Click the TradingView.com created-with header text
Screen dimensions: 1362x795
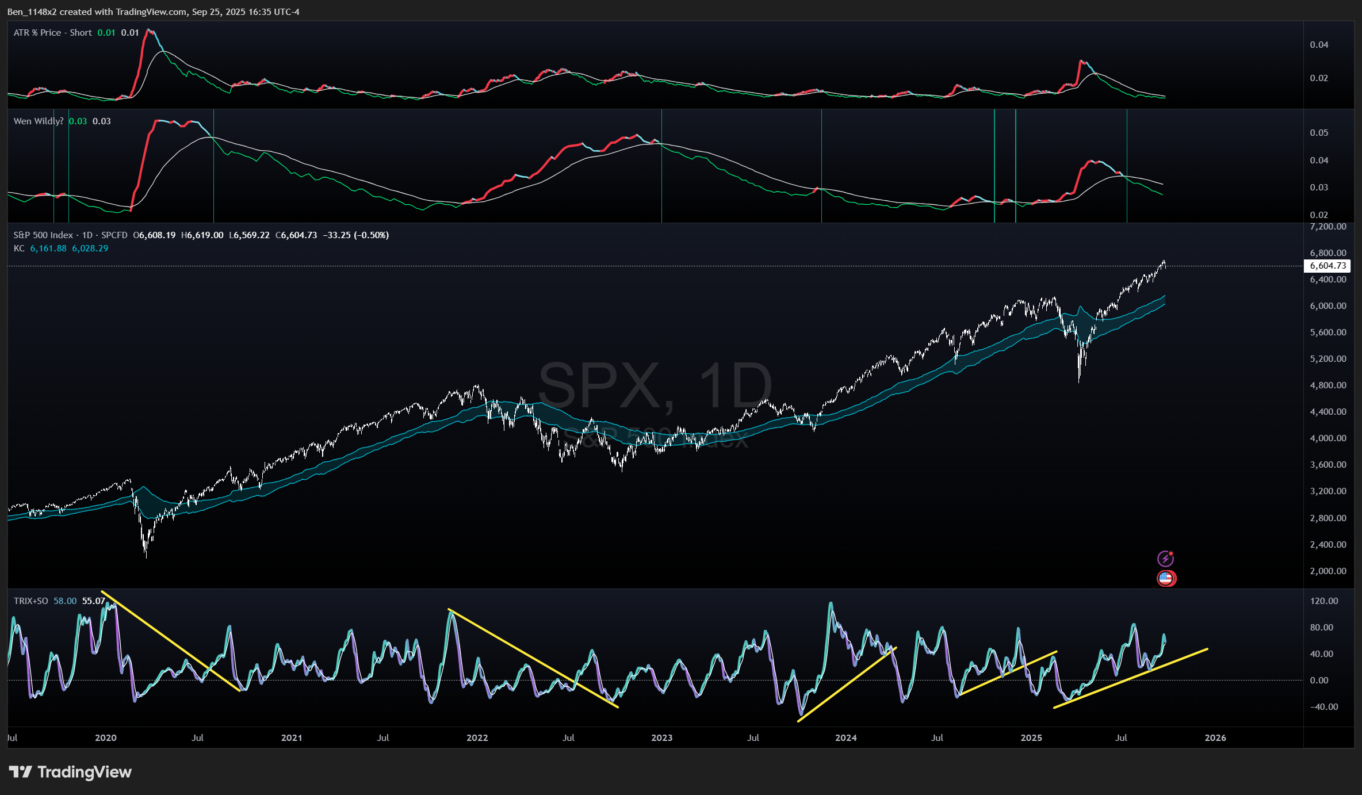[x=152, y=12]
